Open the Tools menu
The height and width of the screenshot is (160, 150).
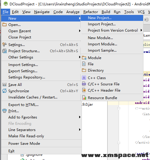129,12
